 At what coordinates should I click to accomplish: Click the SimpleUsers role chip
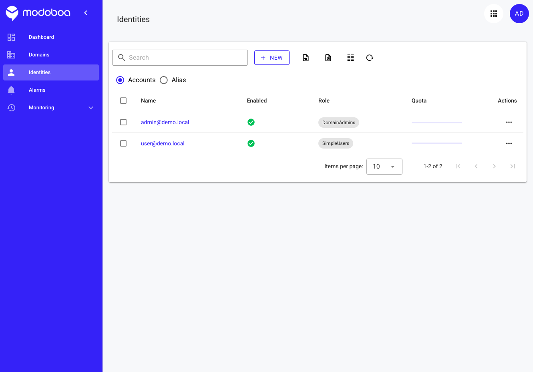(336, 143)
